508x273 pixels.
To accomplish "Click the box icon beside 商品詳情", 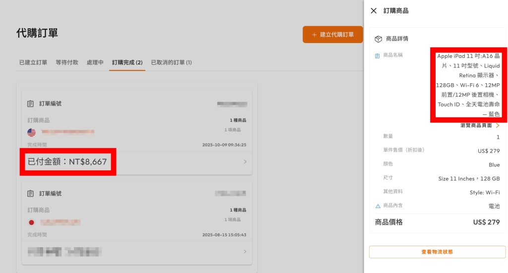I will point(378,39).
